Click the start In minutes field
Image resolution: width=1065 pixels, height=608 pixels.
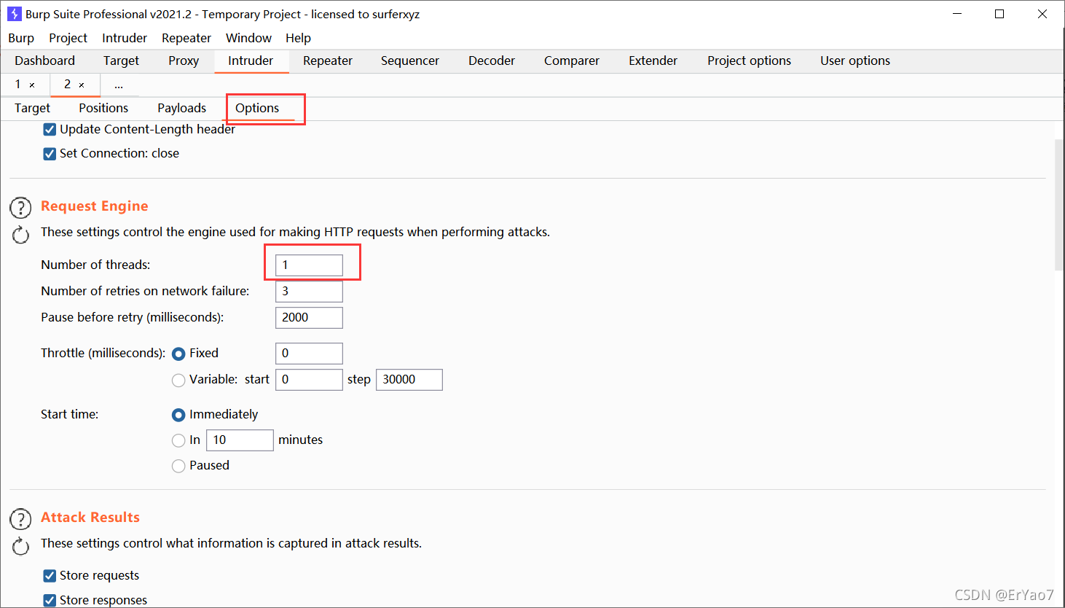click(x=240, y=440)
